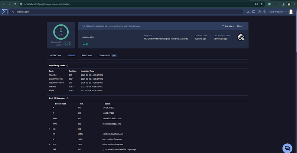This screenshot has width=297, height=153.
Task: Click the Registrar value text
Action: [166, 39]
